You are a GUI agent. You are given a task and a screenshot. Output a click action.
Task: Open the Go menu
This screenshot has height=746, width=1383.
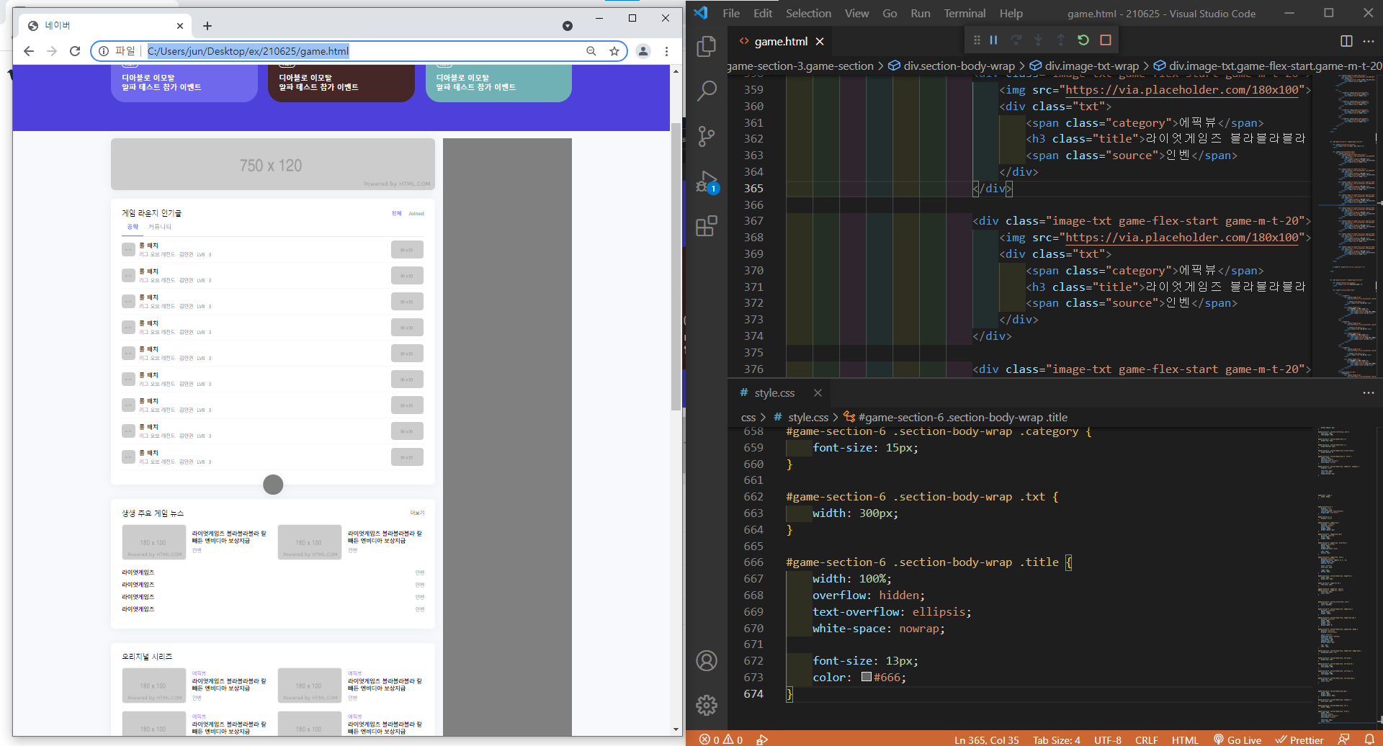(x=890, y=13)
